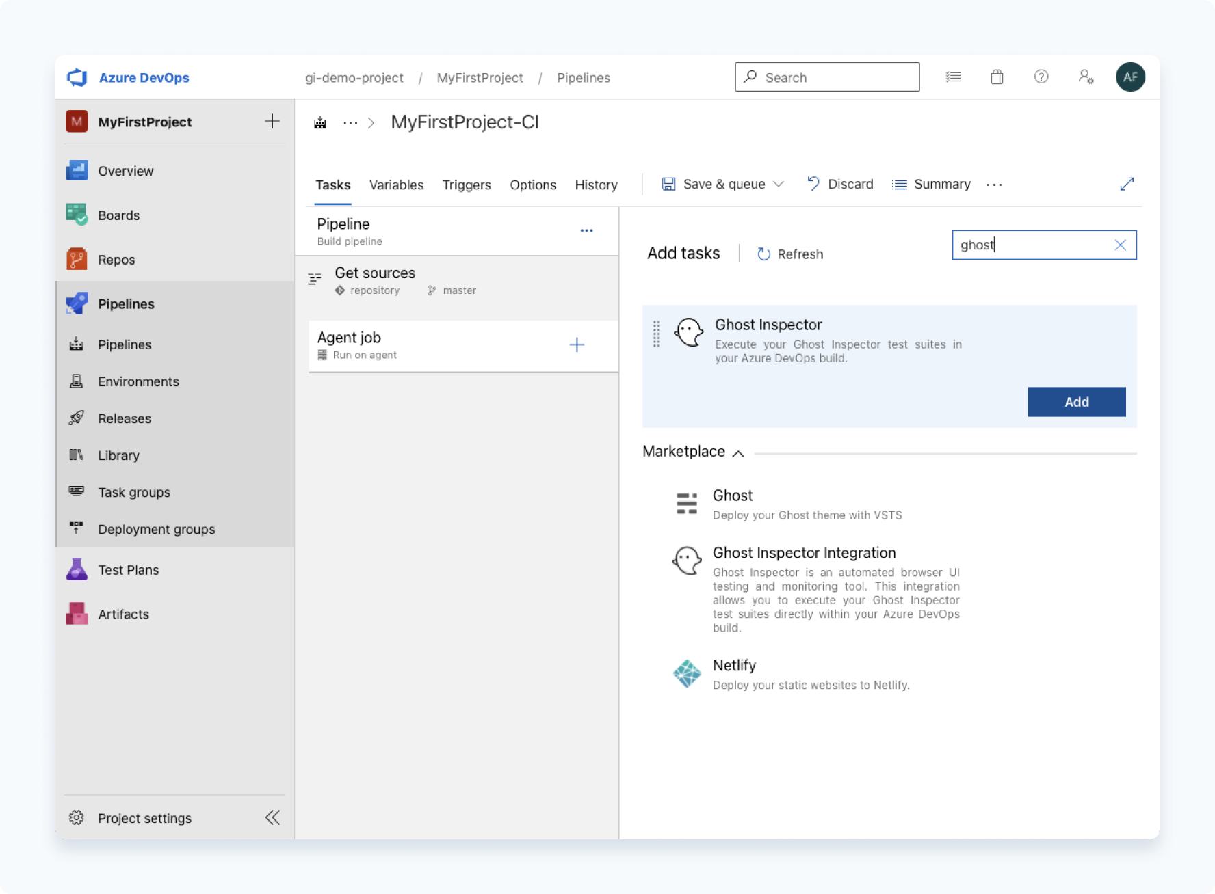Clear the ghost search with the X
The height and width of the screenshot is (894, 1215).
tap(1120, 245)
